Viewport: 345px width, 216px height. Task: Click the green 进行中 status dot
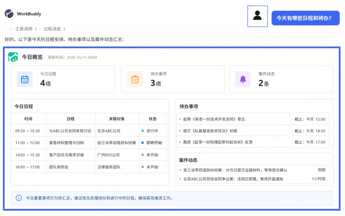[x=142, y=131]
